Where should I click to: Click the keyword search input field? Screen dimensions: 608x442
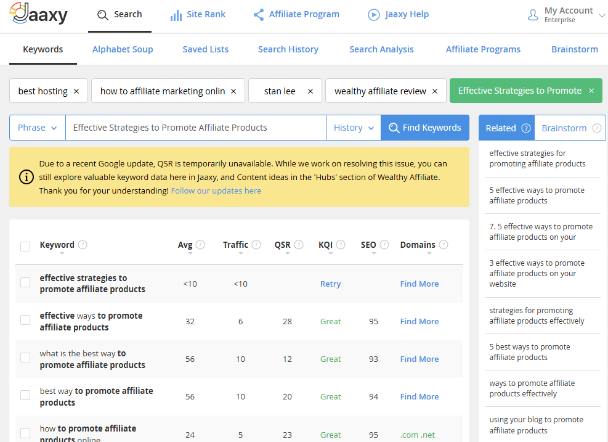pyautogui.click(x=195, y=128)
